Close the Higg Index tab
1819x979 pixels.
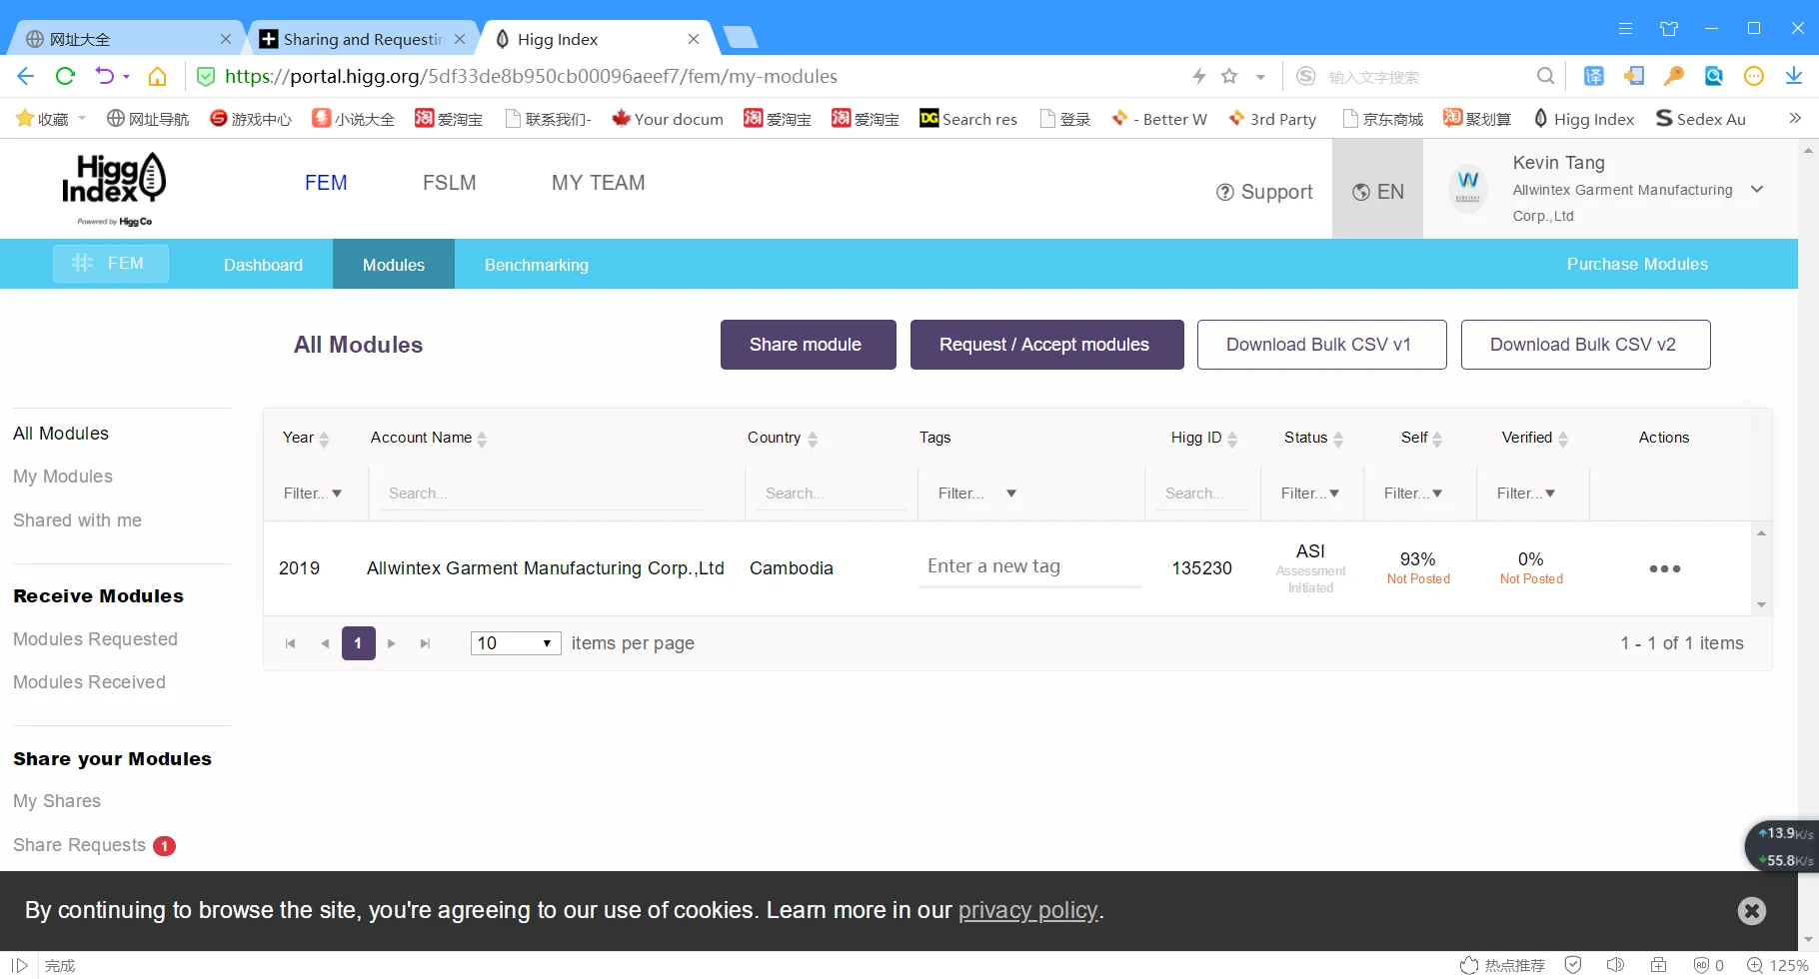click(694, 39)
